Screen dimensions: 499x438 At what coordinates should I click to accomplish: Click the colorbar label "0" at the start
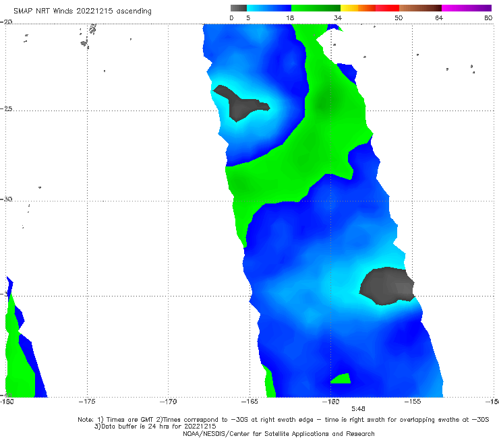tap(231, 18)
